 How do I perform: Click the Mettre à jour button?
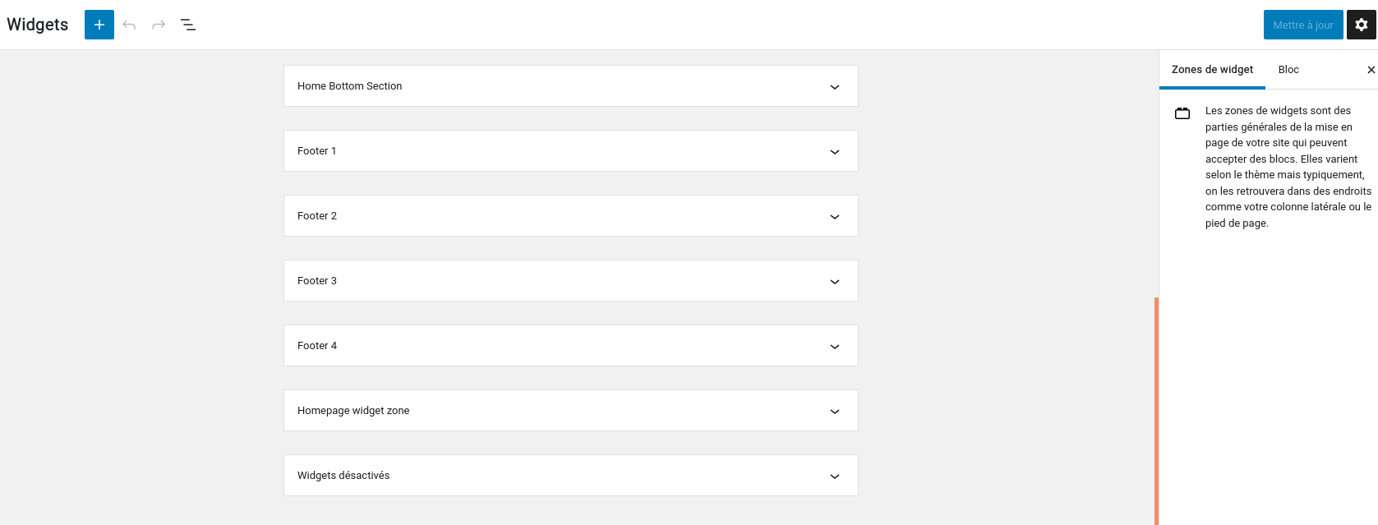tap(1303, 25)
